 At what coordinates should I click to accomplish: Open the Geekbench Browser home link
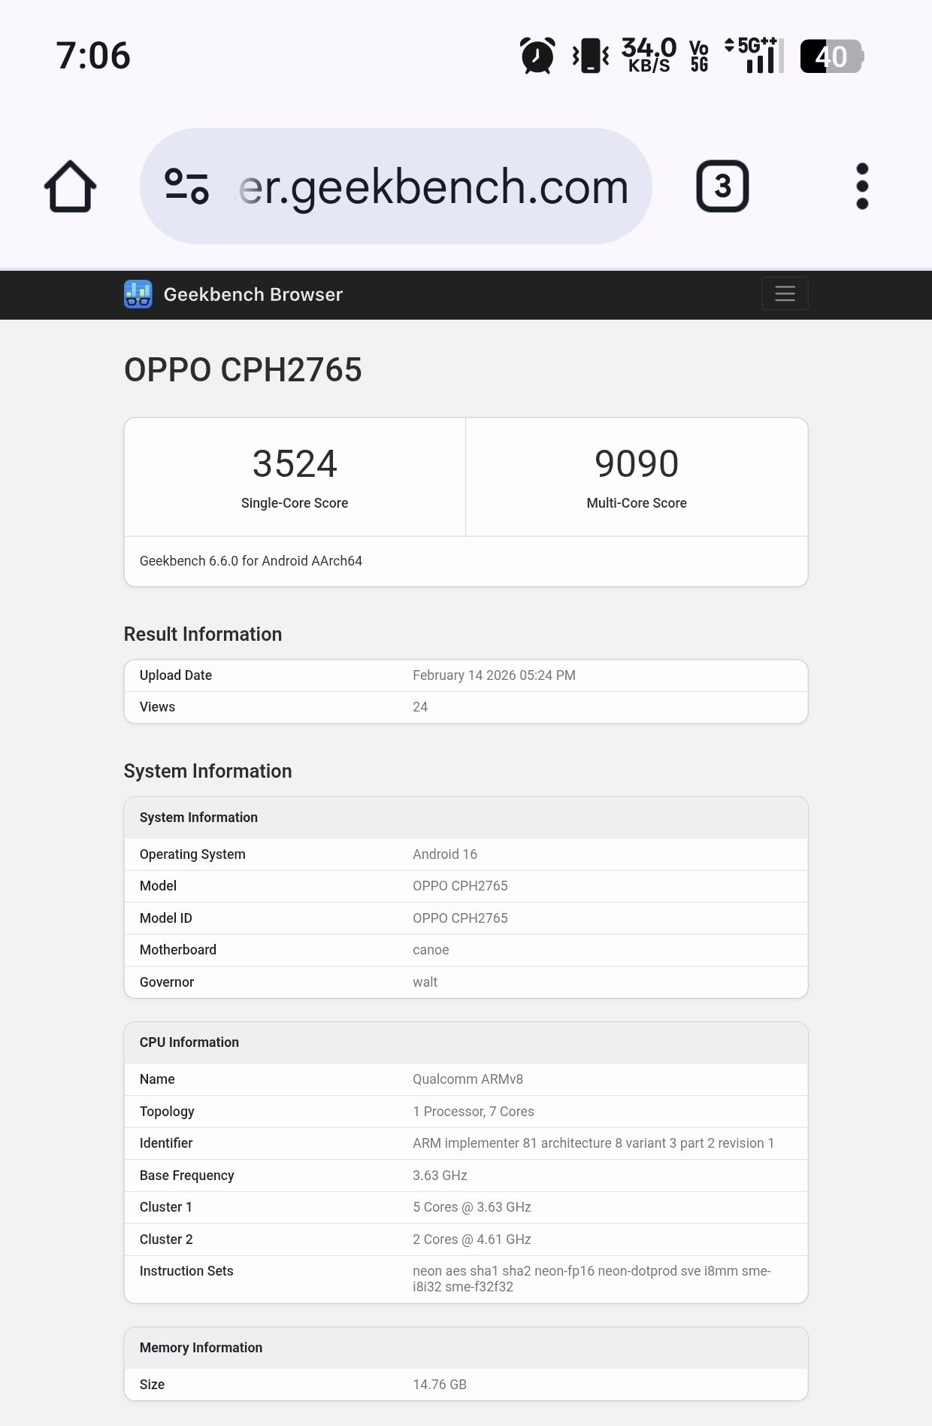[x=253, y=294]
